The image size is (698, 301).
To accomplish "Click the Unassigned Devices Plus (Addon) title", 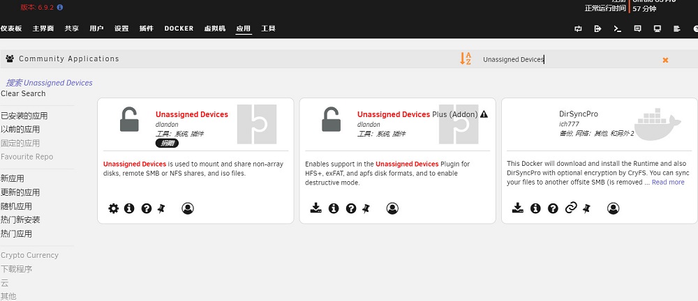I will point(417,114).
